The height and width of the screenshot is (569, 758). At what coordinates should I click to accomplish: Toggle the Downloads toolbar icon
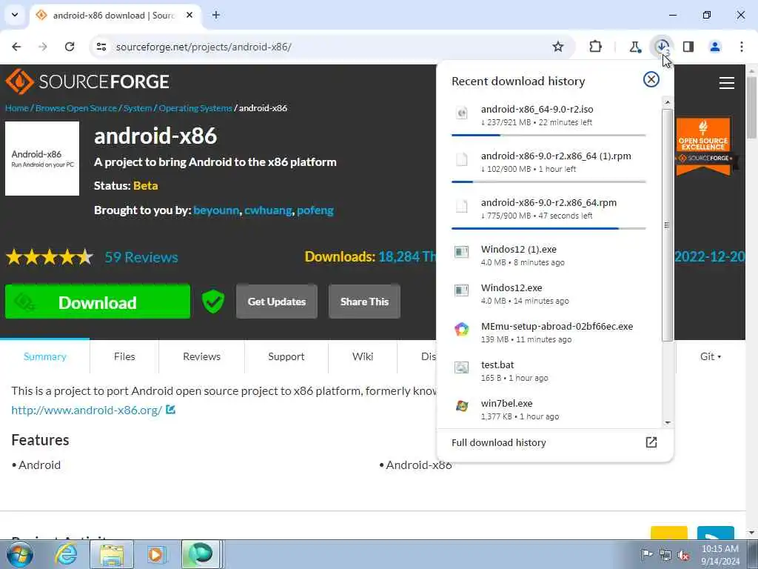click(662, 47)
